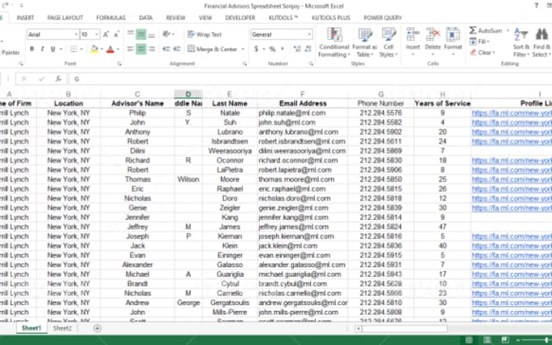Open Font name dropdown
The height and width of the screenshot is (345, 552).
coord(75,34)
